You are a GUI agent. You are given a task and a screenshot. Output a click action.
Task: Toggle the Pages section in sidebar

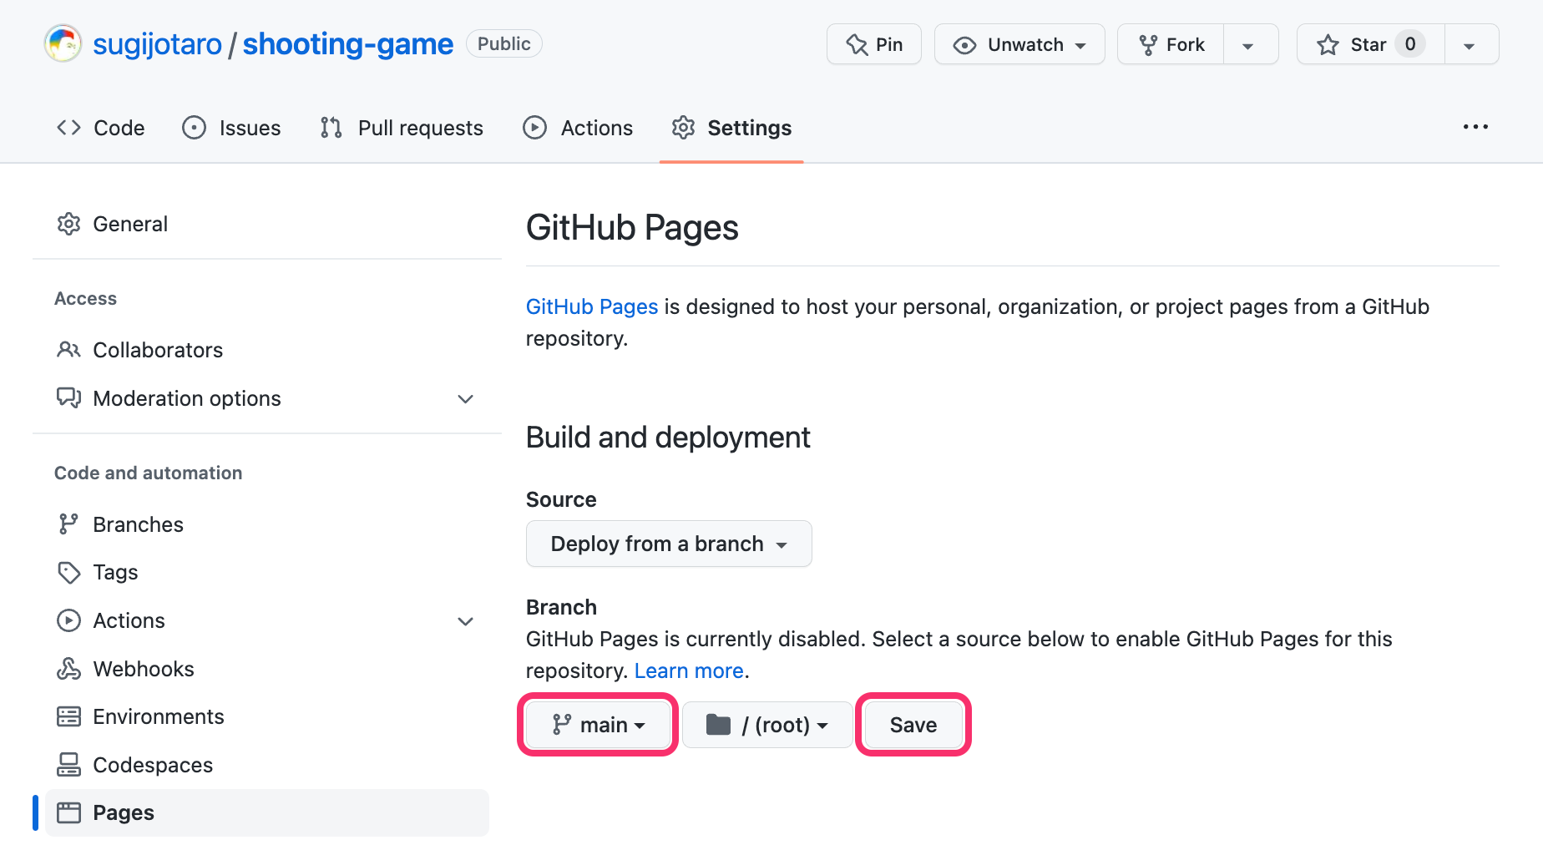[123, 812]
